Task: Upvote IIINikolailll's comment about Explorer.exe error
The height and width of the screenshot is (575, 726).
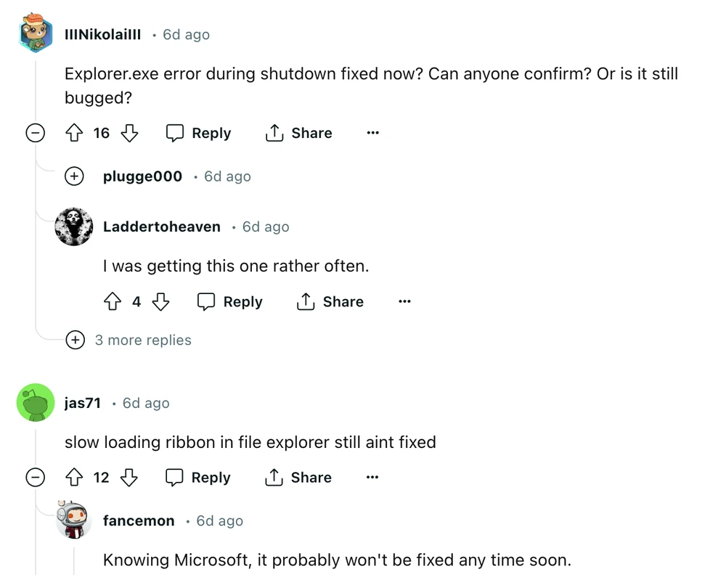Action: 73,133
